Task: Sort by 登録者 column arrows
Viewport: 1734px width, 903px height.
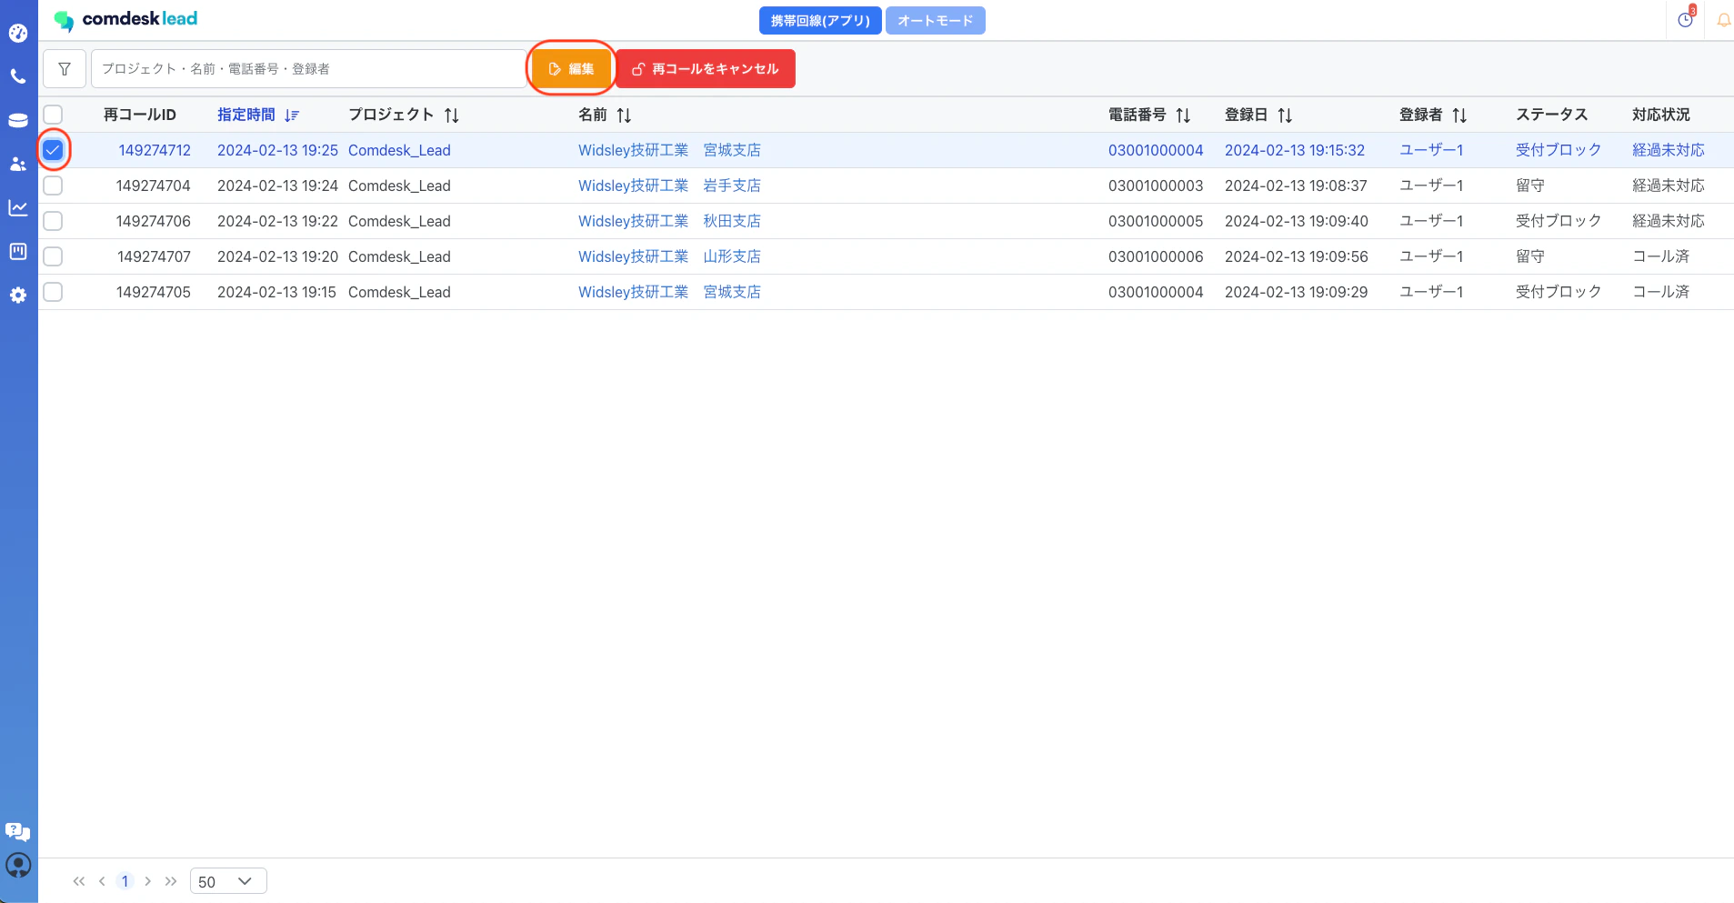Action: pyautogui.click(x=1459, y=115)
